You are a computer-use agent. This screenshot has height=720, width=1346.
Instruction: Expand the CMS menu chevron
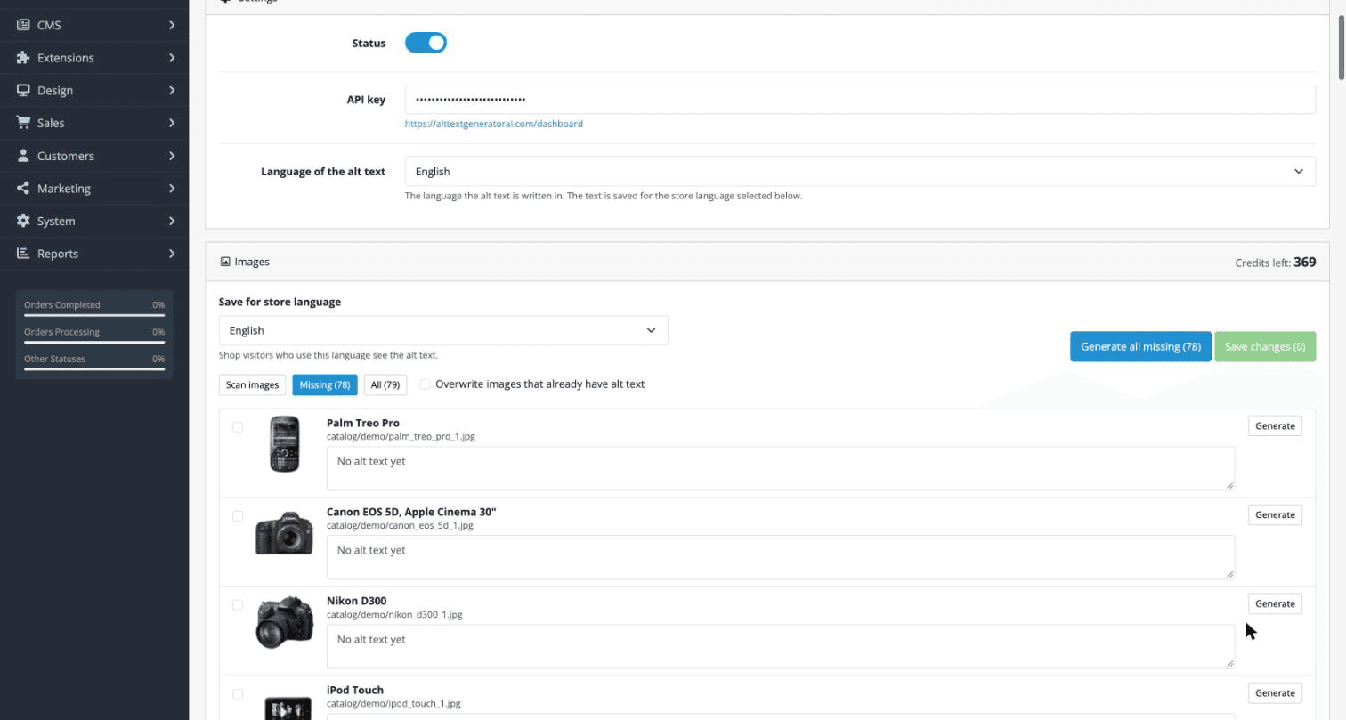click(x=172, y=25)
